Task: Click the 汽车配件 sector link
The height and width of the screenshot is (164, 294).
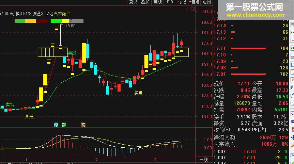Action: pyautogui.click(x=62, y=14)
